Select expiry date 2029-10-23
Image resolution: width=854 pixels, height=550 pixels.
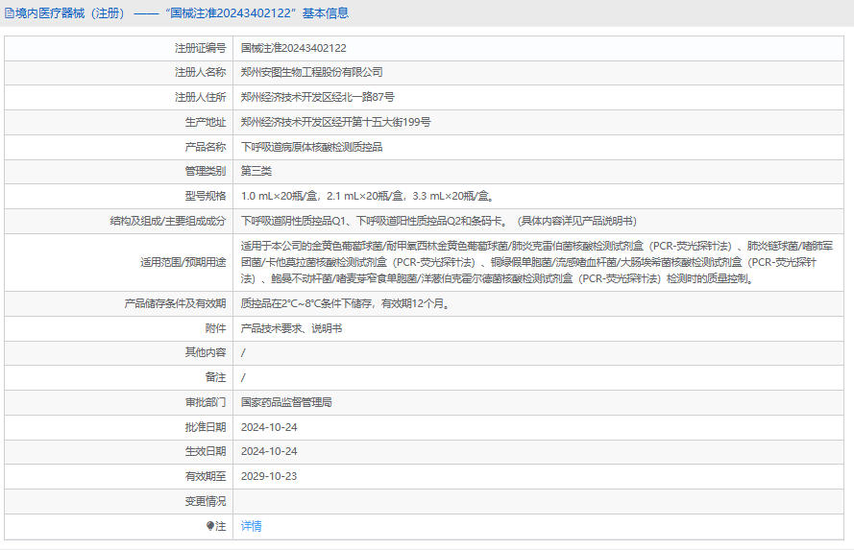point(269,476)
